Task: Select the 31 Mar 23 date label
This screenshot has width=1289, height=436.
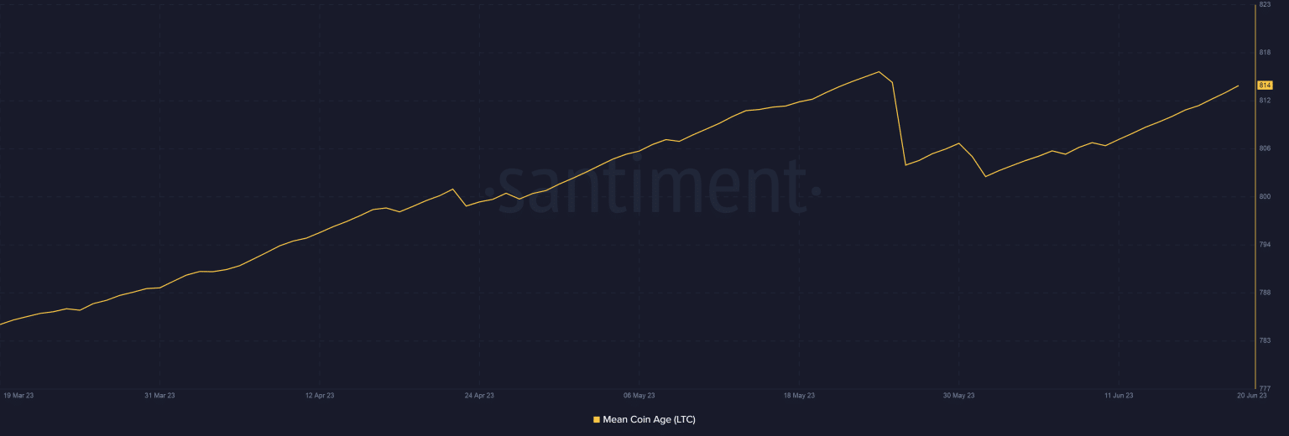Action: click(x=159, y=394)
